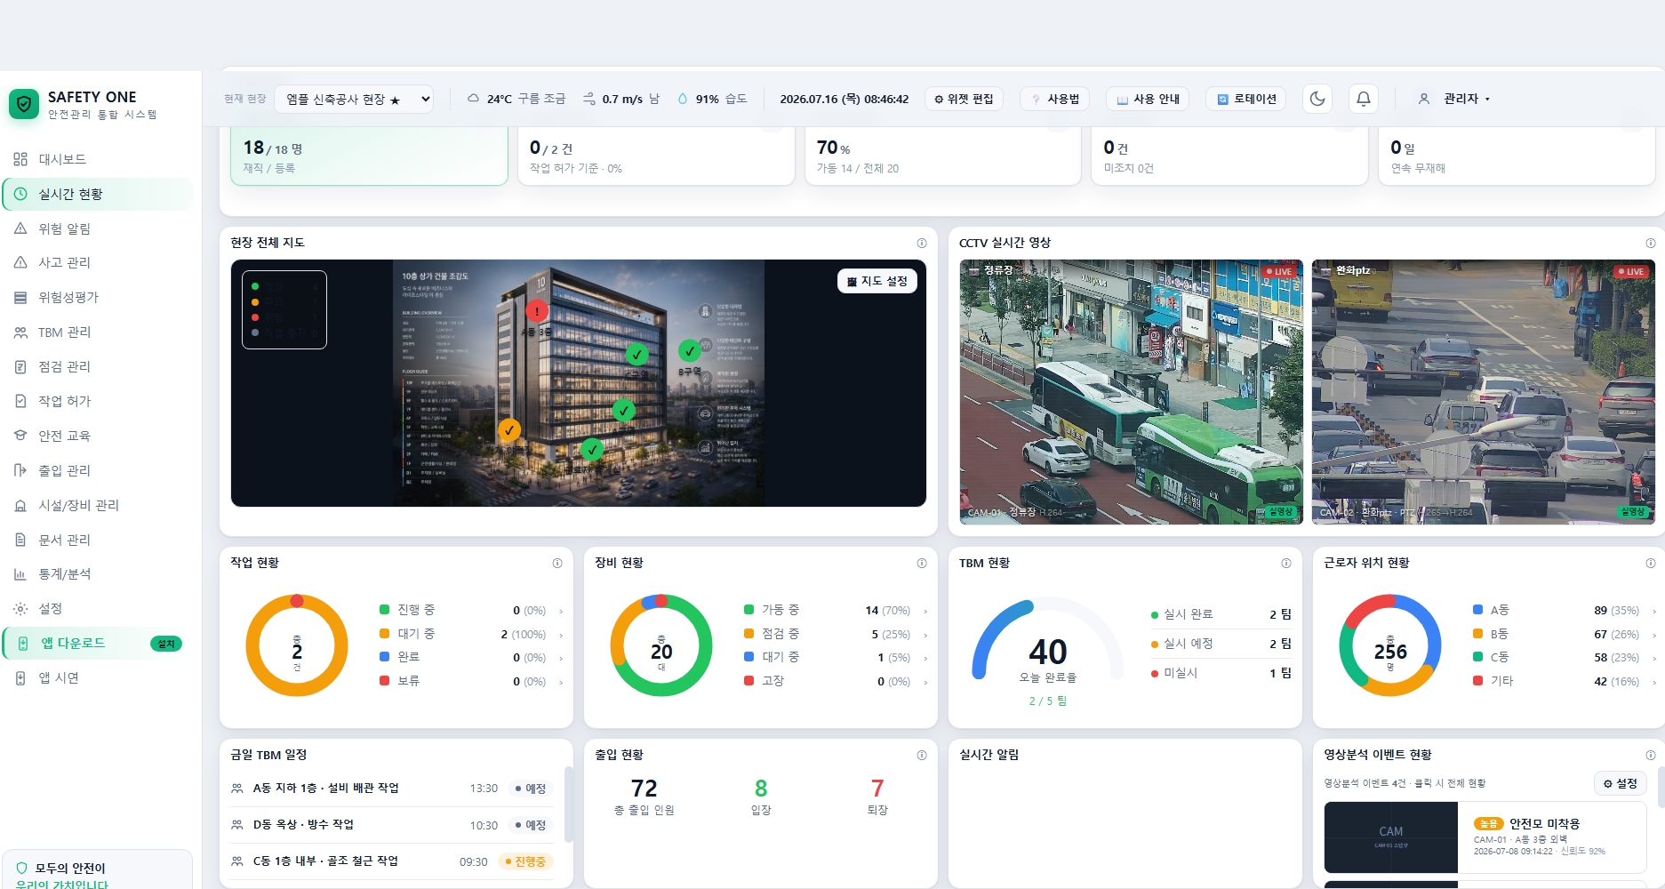Click the 설치 badge

pos(166,644)
